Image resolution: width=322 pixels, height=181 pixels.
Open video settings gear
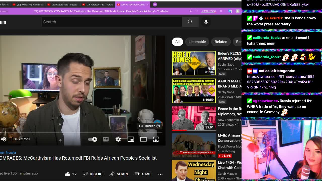click(118, 139)
